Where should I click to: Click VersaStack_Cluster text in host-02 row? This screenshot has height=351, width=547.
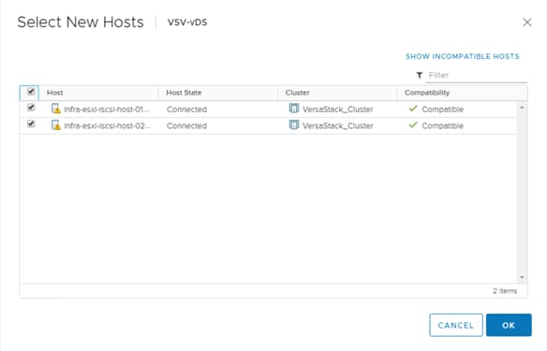338,125
